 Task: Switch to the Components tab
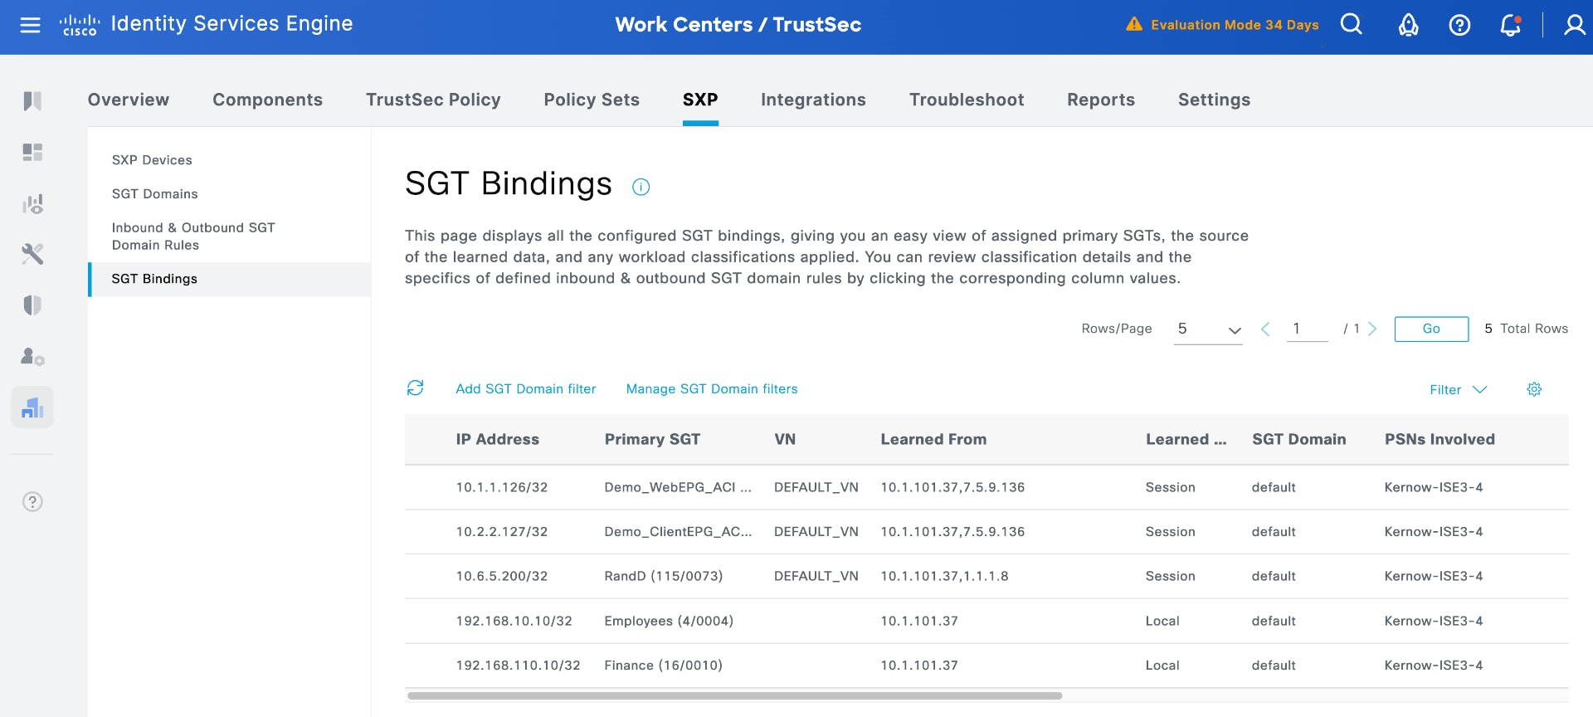267,100
